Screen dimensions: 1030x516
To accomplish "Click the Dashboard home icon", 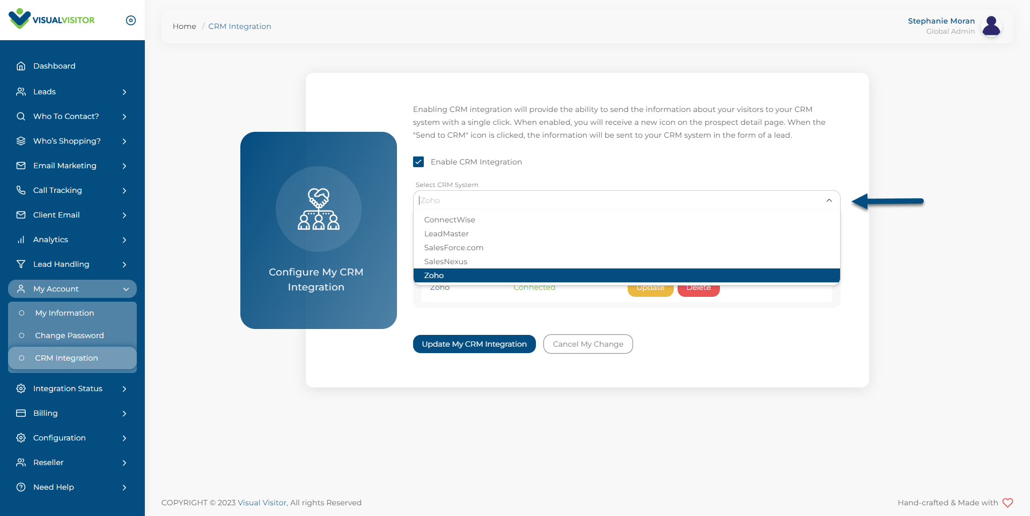I will (x=21, y=66).
